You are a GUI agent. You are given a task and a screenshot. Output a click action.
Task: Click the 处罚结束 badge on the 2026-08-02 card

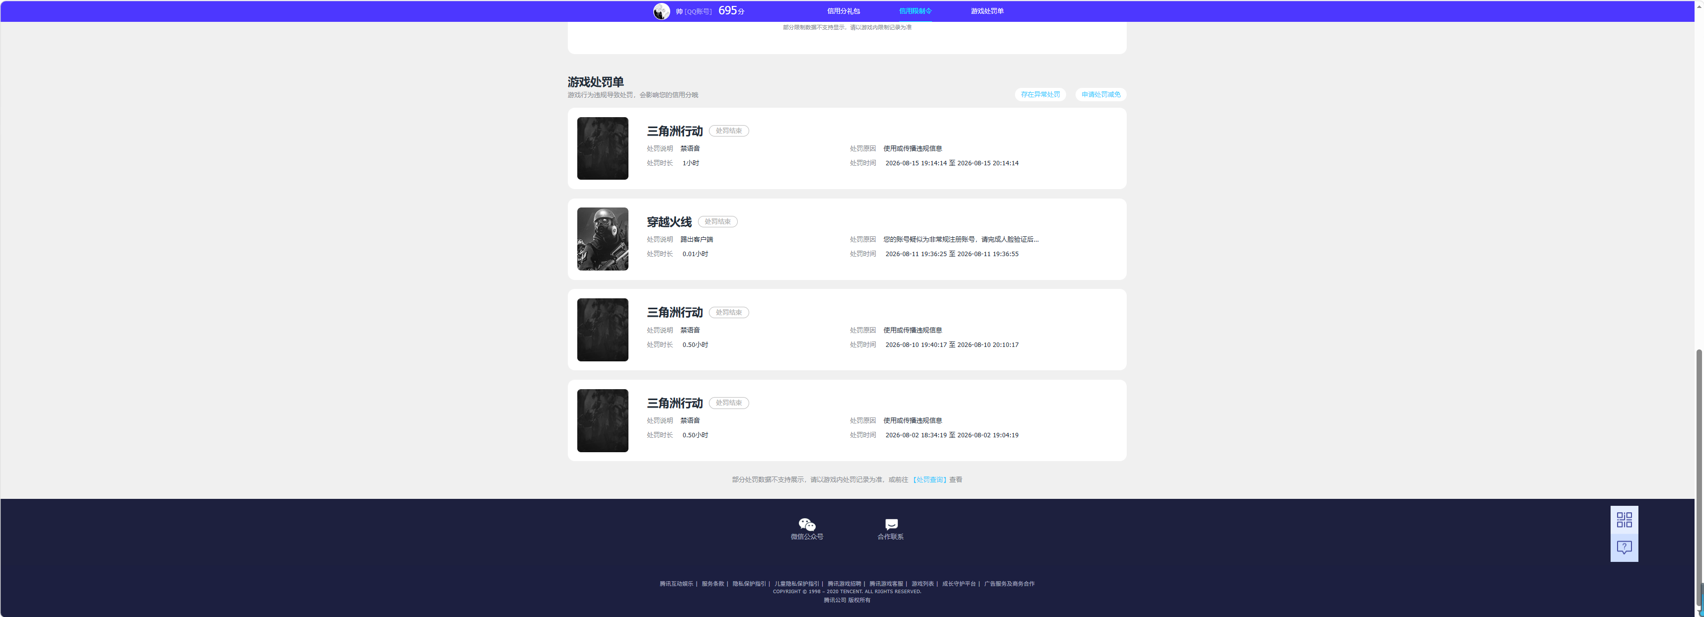point(728,403)
